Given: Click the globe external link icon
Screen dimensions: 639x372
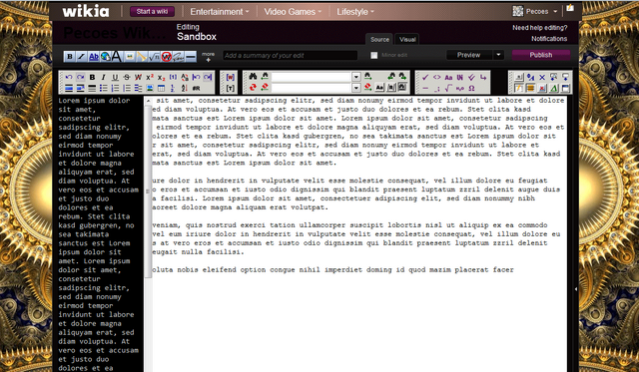Looking at the screenshot, I should click(105, 56).
